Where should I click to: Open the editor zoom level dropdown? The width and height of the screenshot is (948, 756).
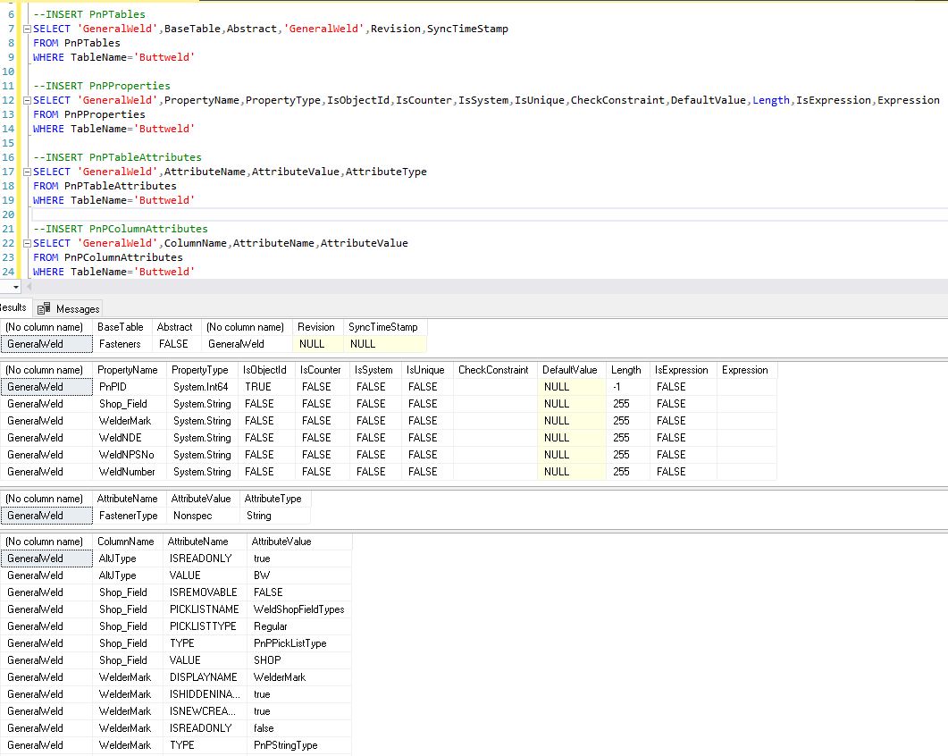point(15,287)
